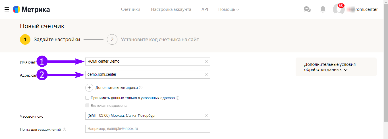
Task: Go to the Счетчики section
Action: tap(130, 9)
